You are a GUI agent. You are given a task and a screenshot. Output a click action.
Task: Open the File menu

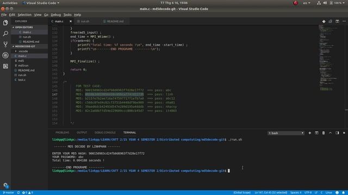(4, 15)
